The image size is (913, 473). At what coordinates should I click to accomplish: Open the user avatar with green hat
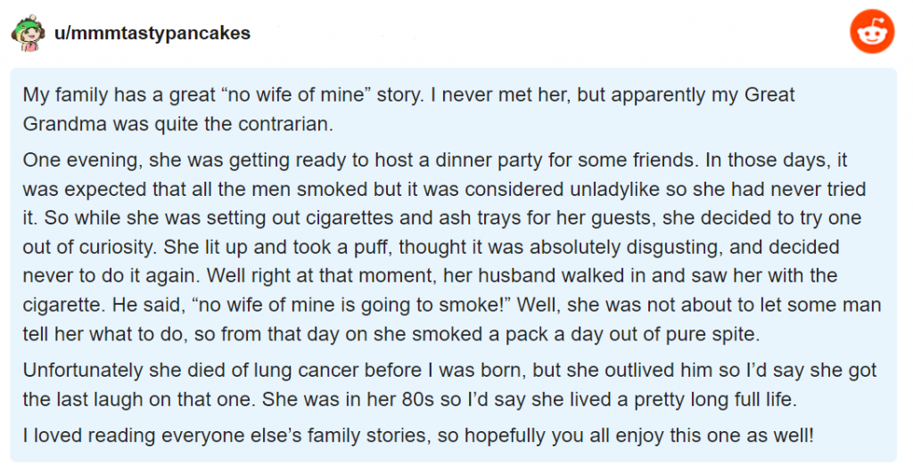tap(29, 34)
